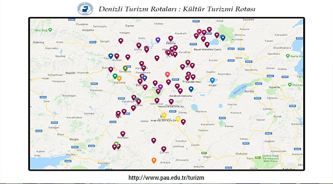Select the Alaşehir label
Screen dimensions: 333x184
pyautogui.click(x=88, y=30)
